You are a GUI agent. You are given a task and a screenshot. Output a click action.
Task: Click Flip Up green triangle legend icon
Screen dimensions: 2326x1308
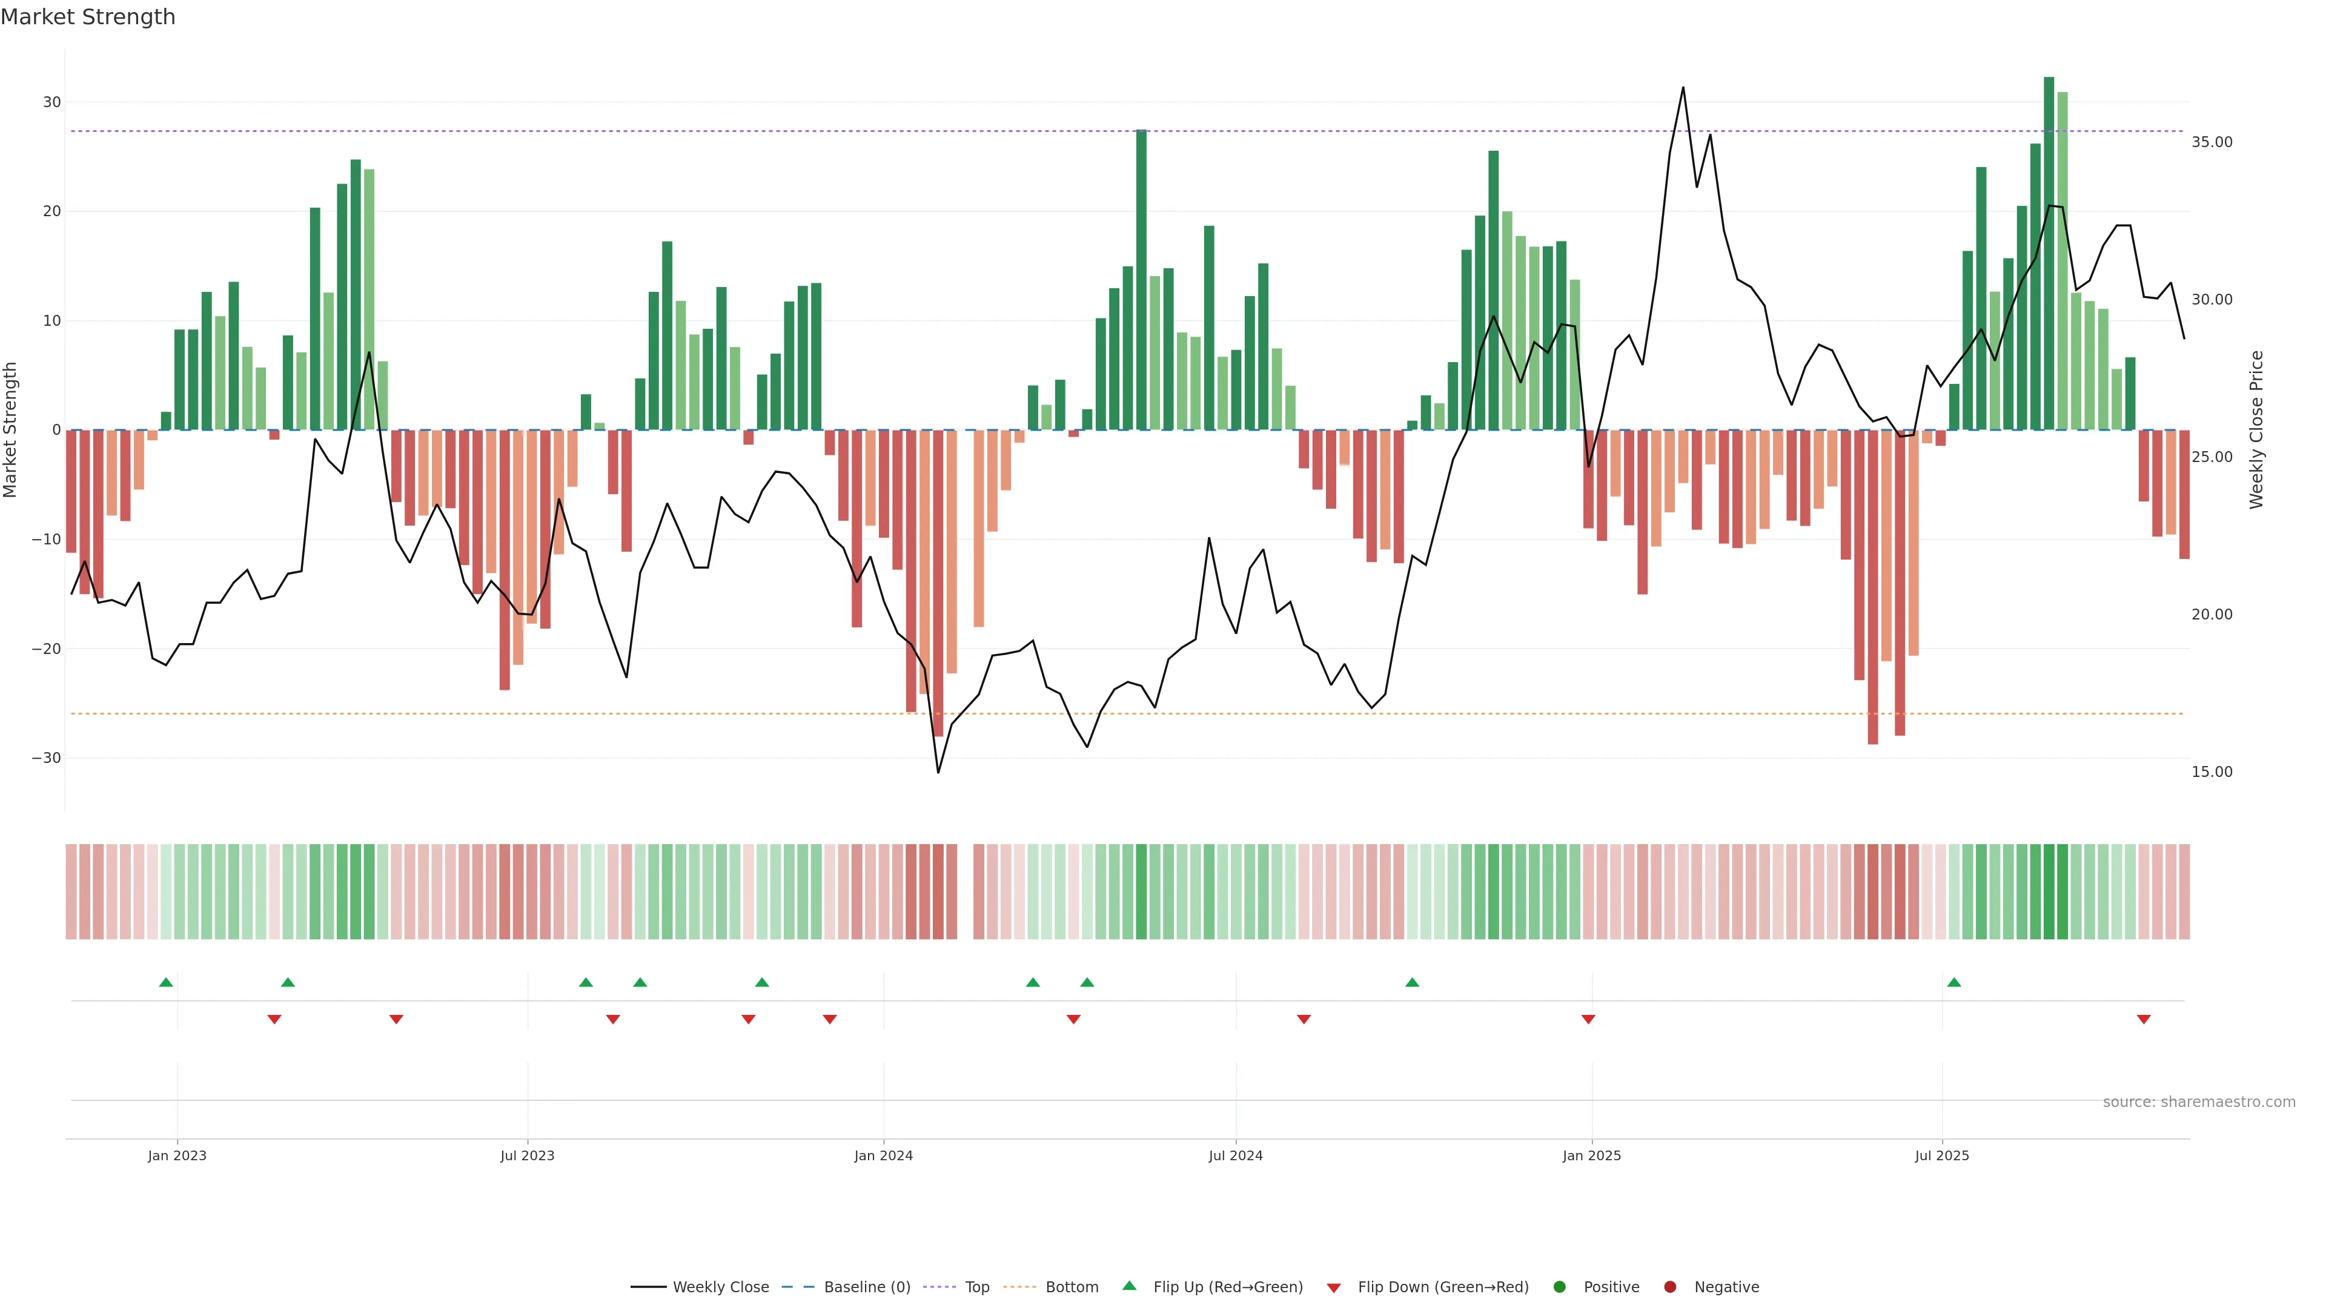1128,1286
